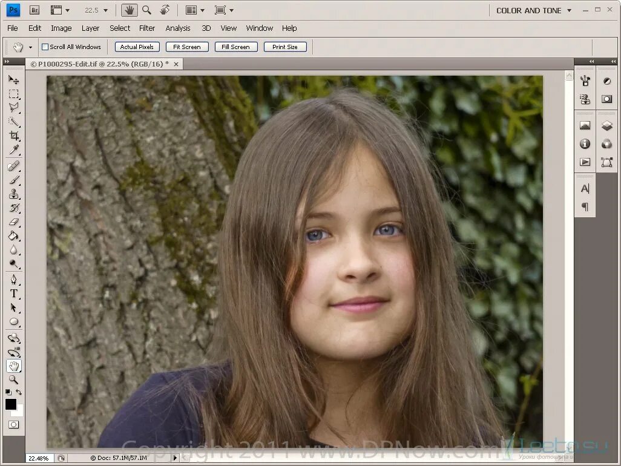The height and width of the screenshot is (466, 621).
Task: Select the Blur tool
Action: tap(14, 250)
